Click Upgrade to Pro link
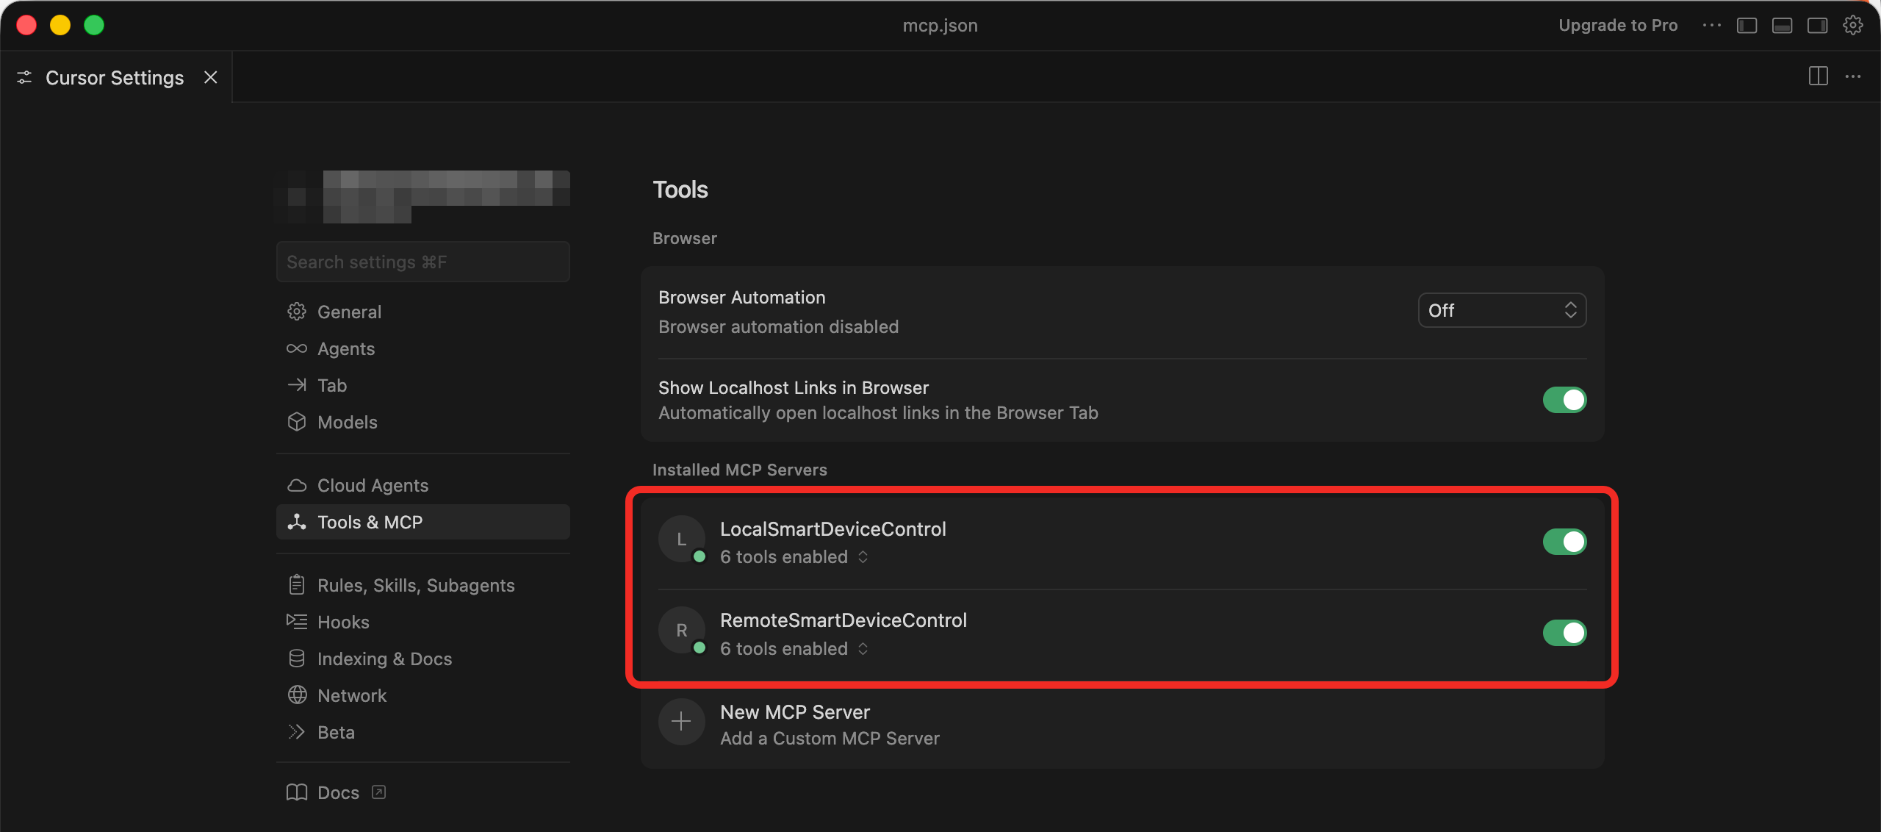1881x832 pixels. tap(1618, 26)
